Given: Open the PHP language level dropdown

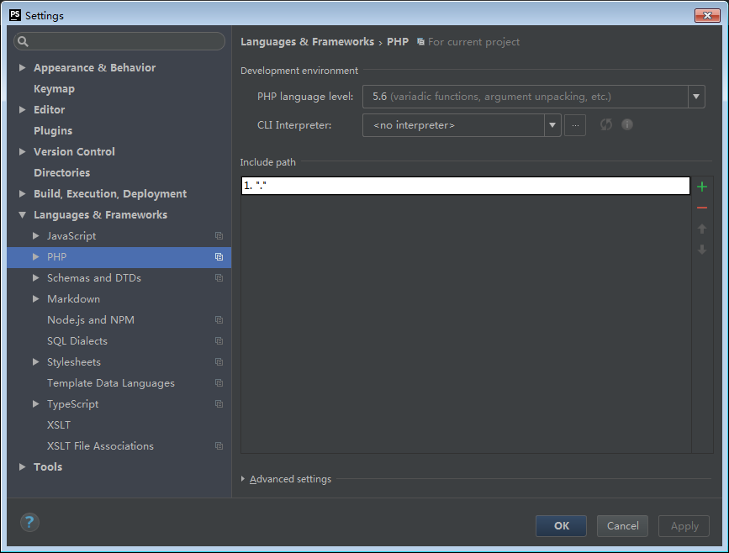Looking at the screenshot, I should point(696,97).
